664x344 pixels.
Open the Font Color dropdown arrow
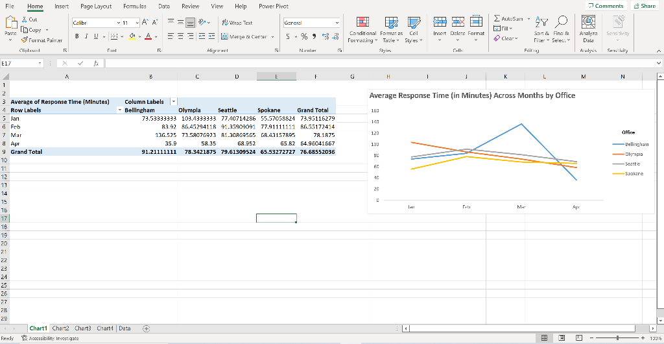coord(156,36)
